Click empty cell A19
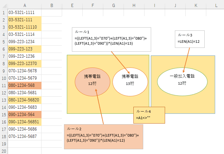This screenshot has width=224, height=154. click(x=25, y=144)
